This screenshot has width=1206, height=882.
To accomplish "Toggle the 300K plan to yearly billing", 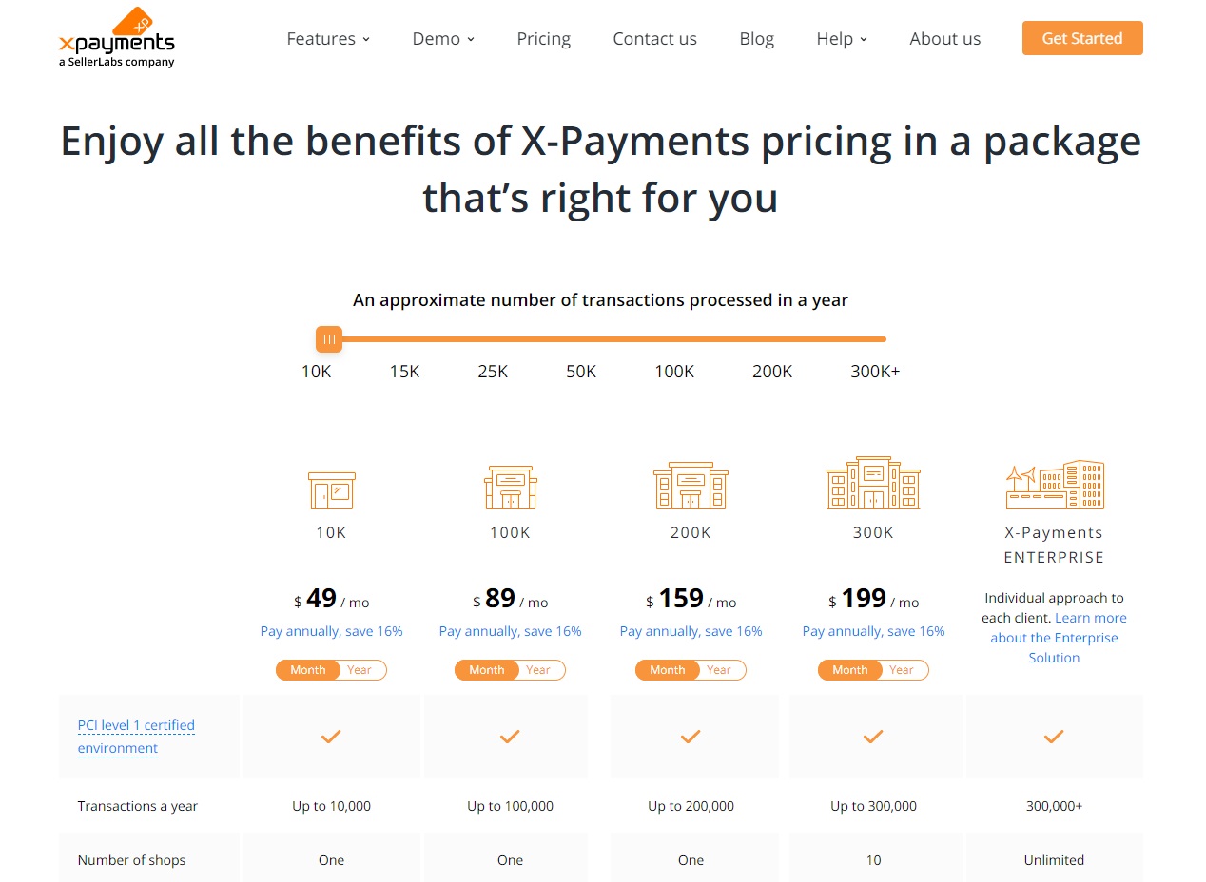I will click(903, 670).
